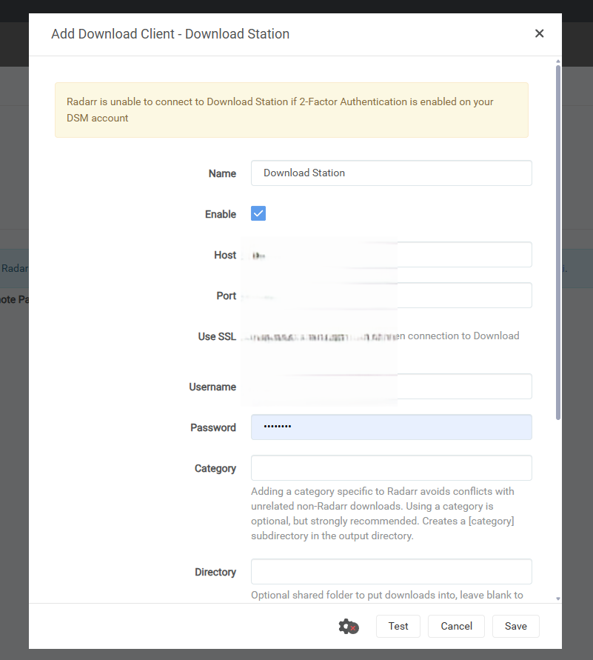
Task: Click the Use SSL label
Action: click(217, 336)
